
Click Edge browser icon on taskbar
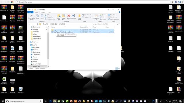pos(51,101)
